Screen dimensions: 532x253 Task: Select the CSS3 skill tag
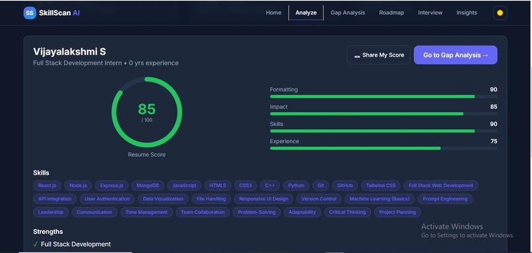click(246, 186)
